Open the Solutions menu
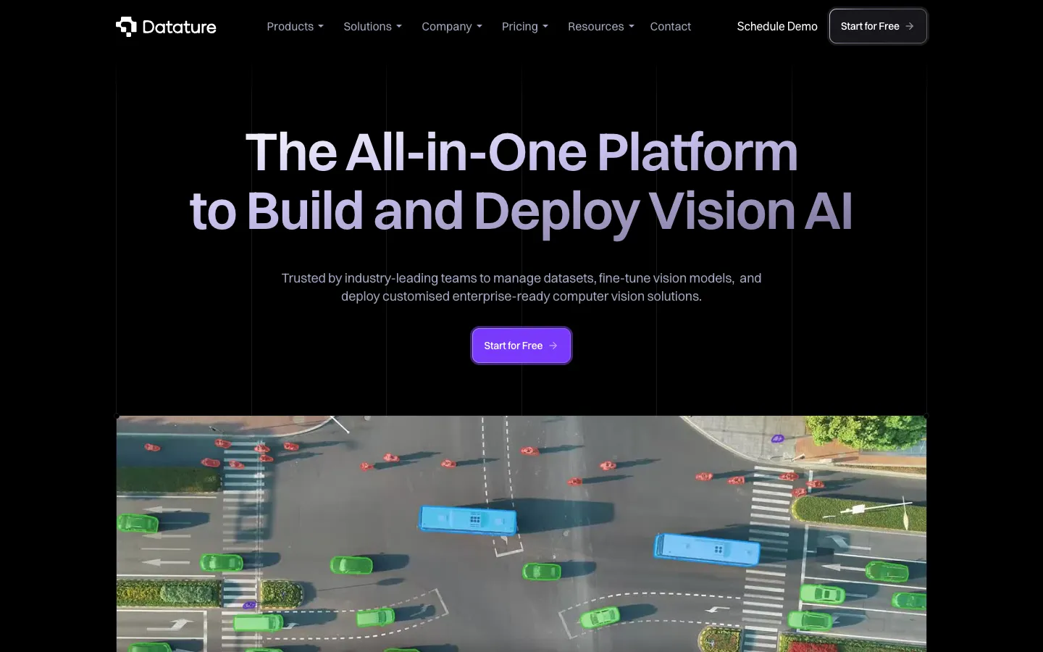This screenshot has width=1043, height=652. coord(372,26)
